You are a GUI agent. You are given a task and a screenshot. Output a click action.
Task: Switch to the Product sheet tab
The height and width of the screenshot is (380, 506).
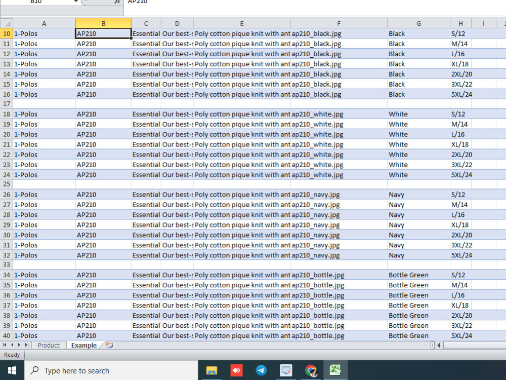tap(49, 345)
